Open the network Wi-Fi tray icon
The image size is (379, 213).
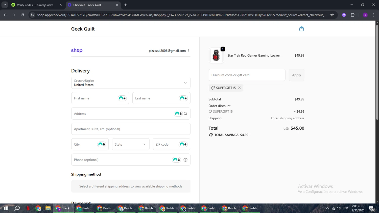(x=333, y=208)
